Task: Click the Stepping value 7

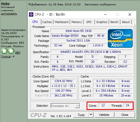Action: pos(125,57)
